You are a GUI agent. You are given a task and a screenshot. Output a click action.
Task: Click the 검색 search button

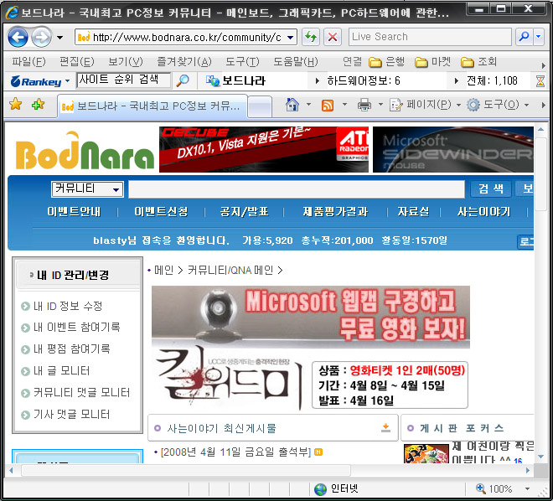(491, 189)
